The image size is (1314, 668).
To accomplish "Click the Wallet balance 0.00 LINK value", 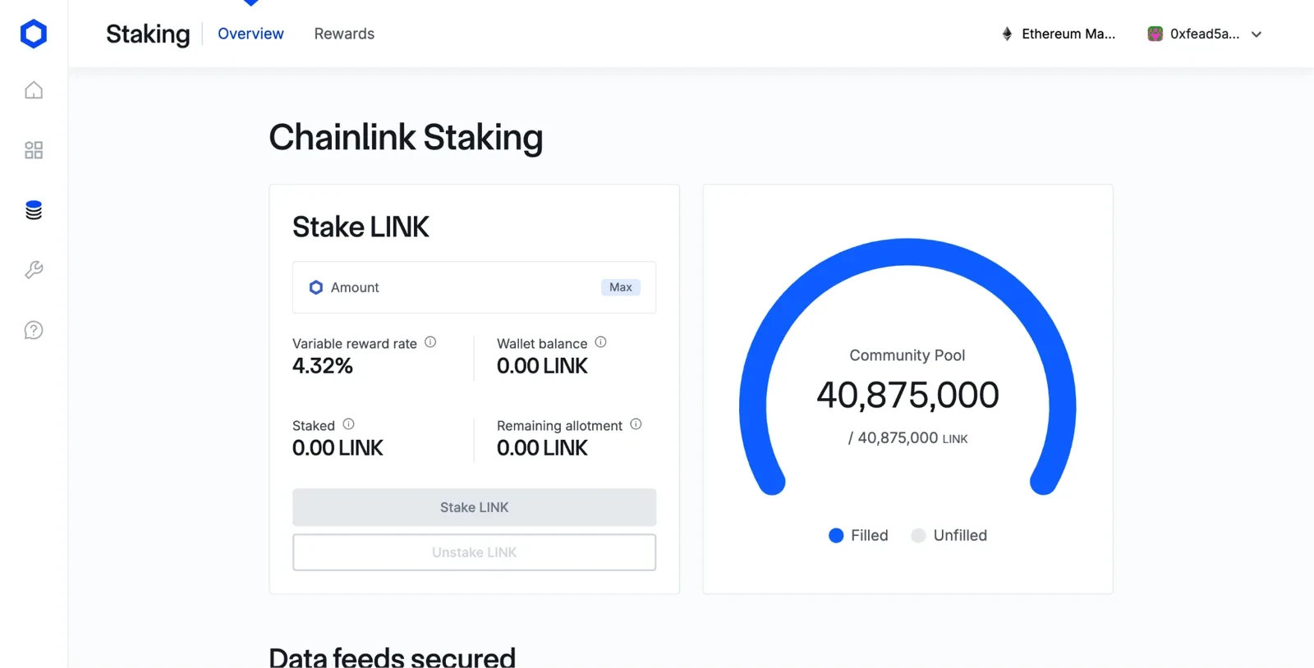I will click(x=542, y=366).
